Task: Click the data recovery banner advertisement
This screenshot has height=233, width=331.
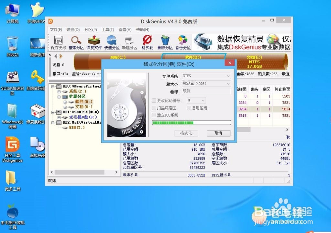Action: point(242,42)
